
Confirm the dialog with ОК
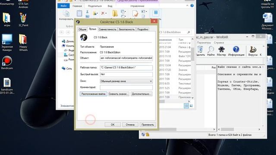click(113, 124)
